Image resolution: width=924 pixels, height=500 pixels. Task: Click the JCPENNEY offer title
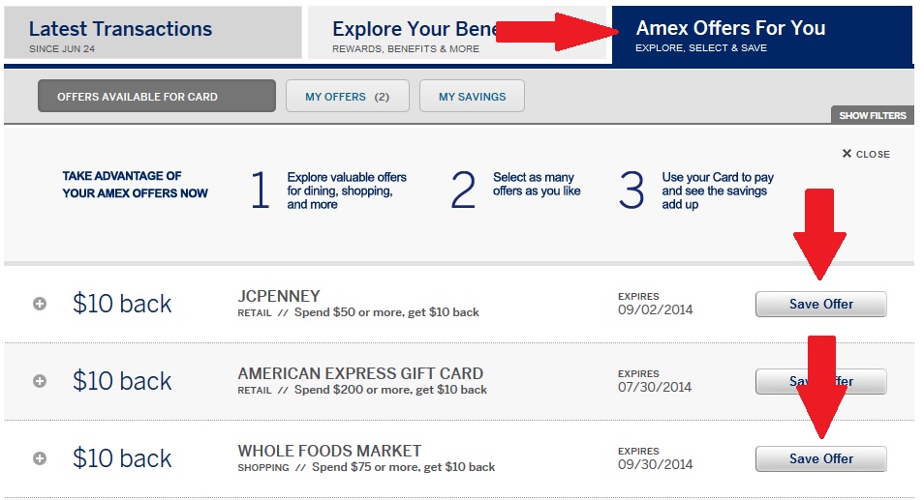(278, 296)
